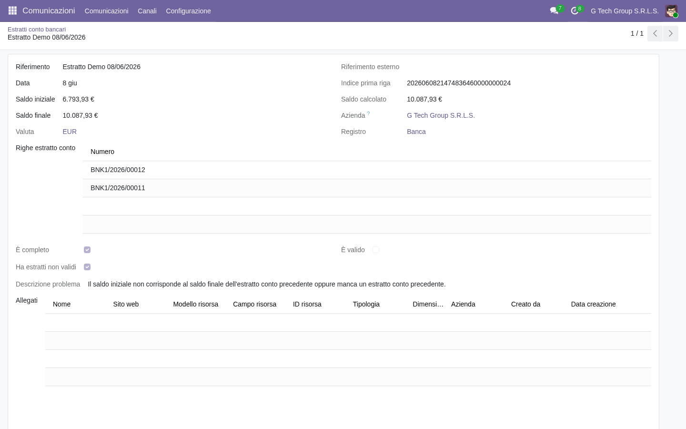Click the Saldo iniziale value 6.793,93 €

tap(78, 99)
